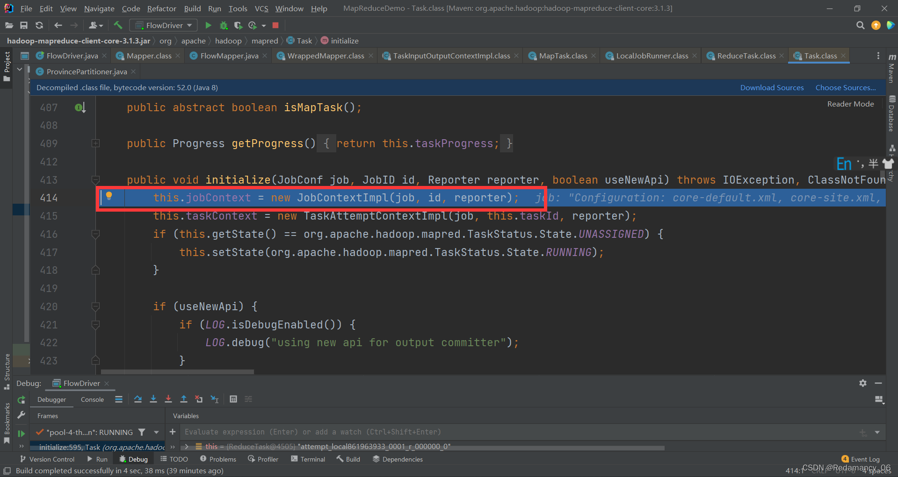The width and height of the screenshot is (898, 477).
Task: Open the profiler run options dropdown arrow
Action: [264, 25]
